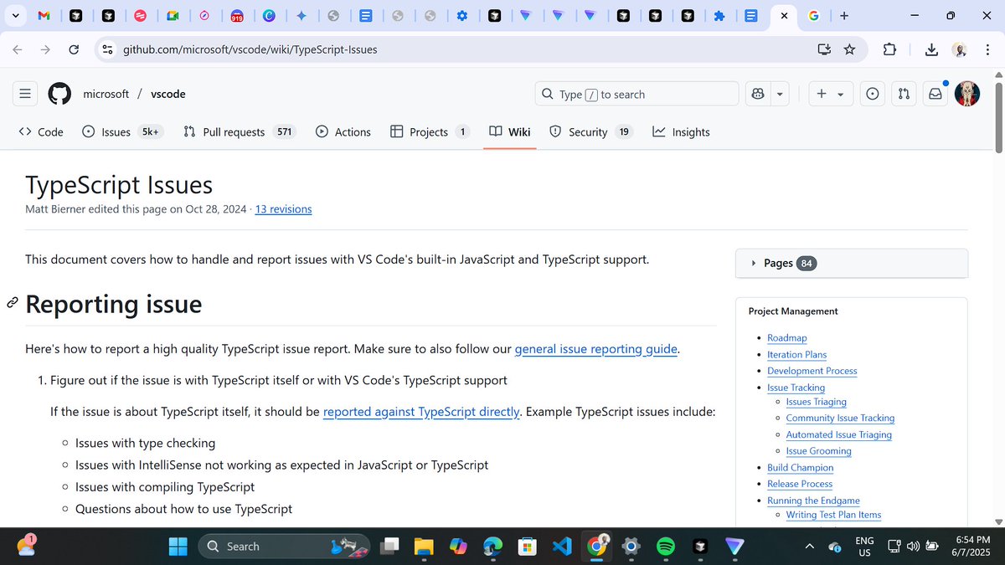The image size is (1005, 565).
Task: Open the Projects tab
Action: click(x=430, y=131)
